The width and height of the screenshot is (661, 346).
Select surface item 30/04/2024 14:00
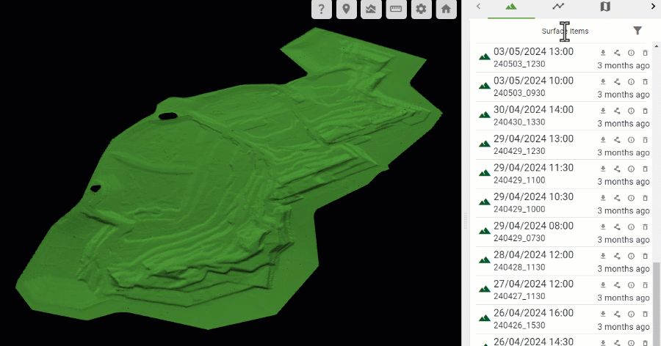pos(563,116)
